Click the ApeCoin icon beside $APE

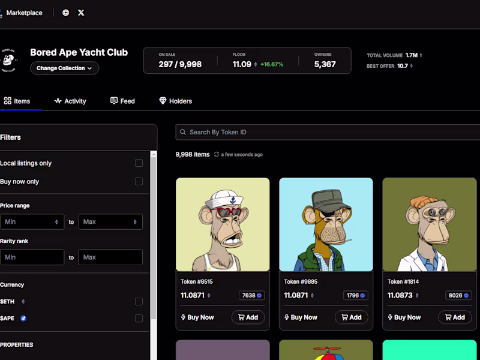click(x=23, y=319)
